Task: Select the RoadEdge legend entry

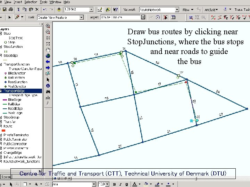Action: click(15, 109)
